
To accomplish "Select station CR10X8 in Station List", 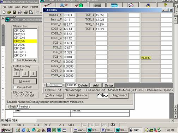I will coord(25,48).
